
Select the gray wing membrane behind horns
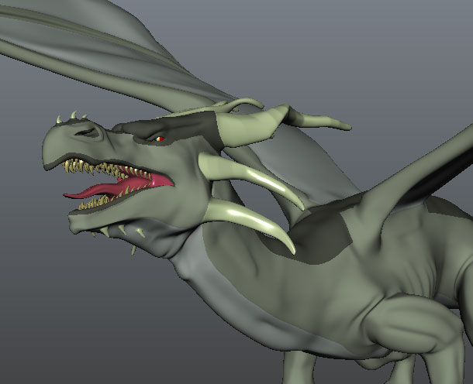[x=310, y=163]
